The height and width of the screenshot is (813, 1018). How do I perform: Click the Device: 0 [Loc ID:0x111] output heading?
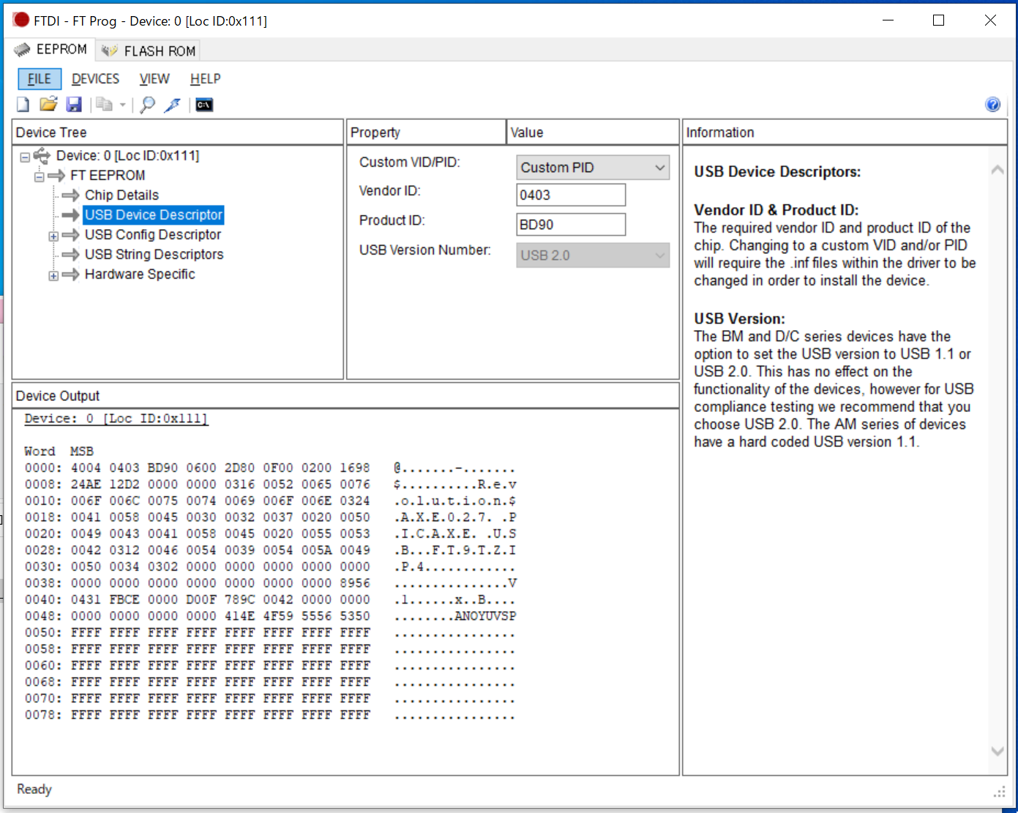[116, 419]
